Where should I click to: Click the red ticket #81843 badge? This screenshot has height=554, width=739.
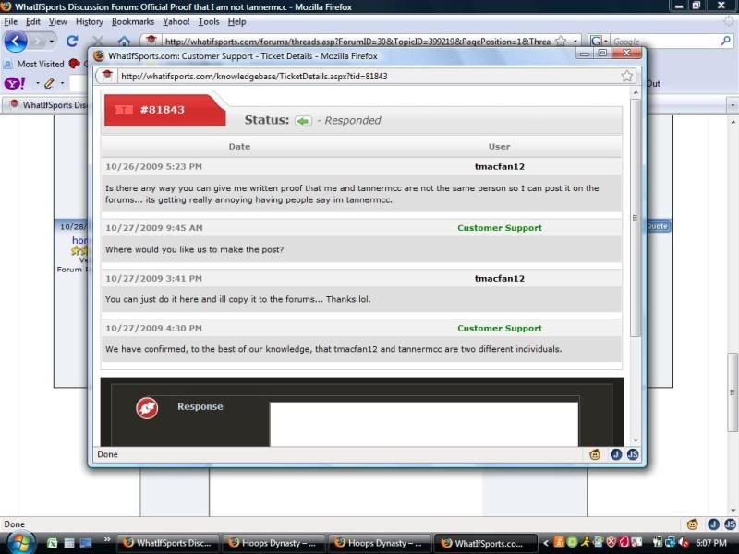click(164, 110)
